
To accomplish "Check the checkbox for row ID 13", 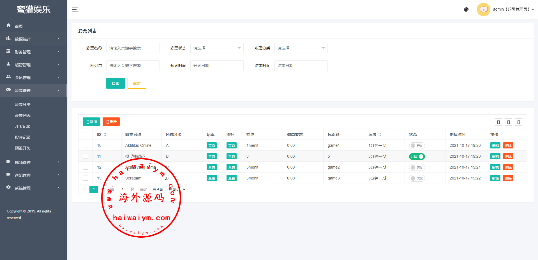I will click(x=86, y=178).
